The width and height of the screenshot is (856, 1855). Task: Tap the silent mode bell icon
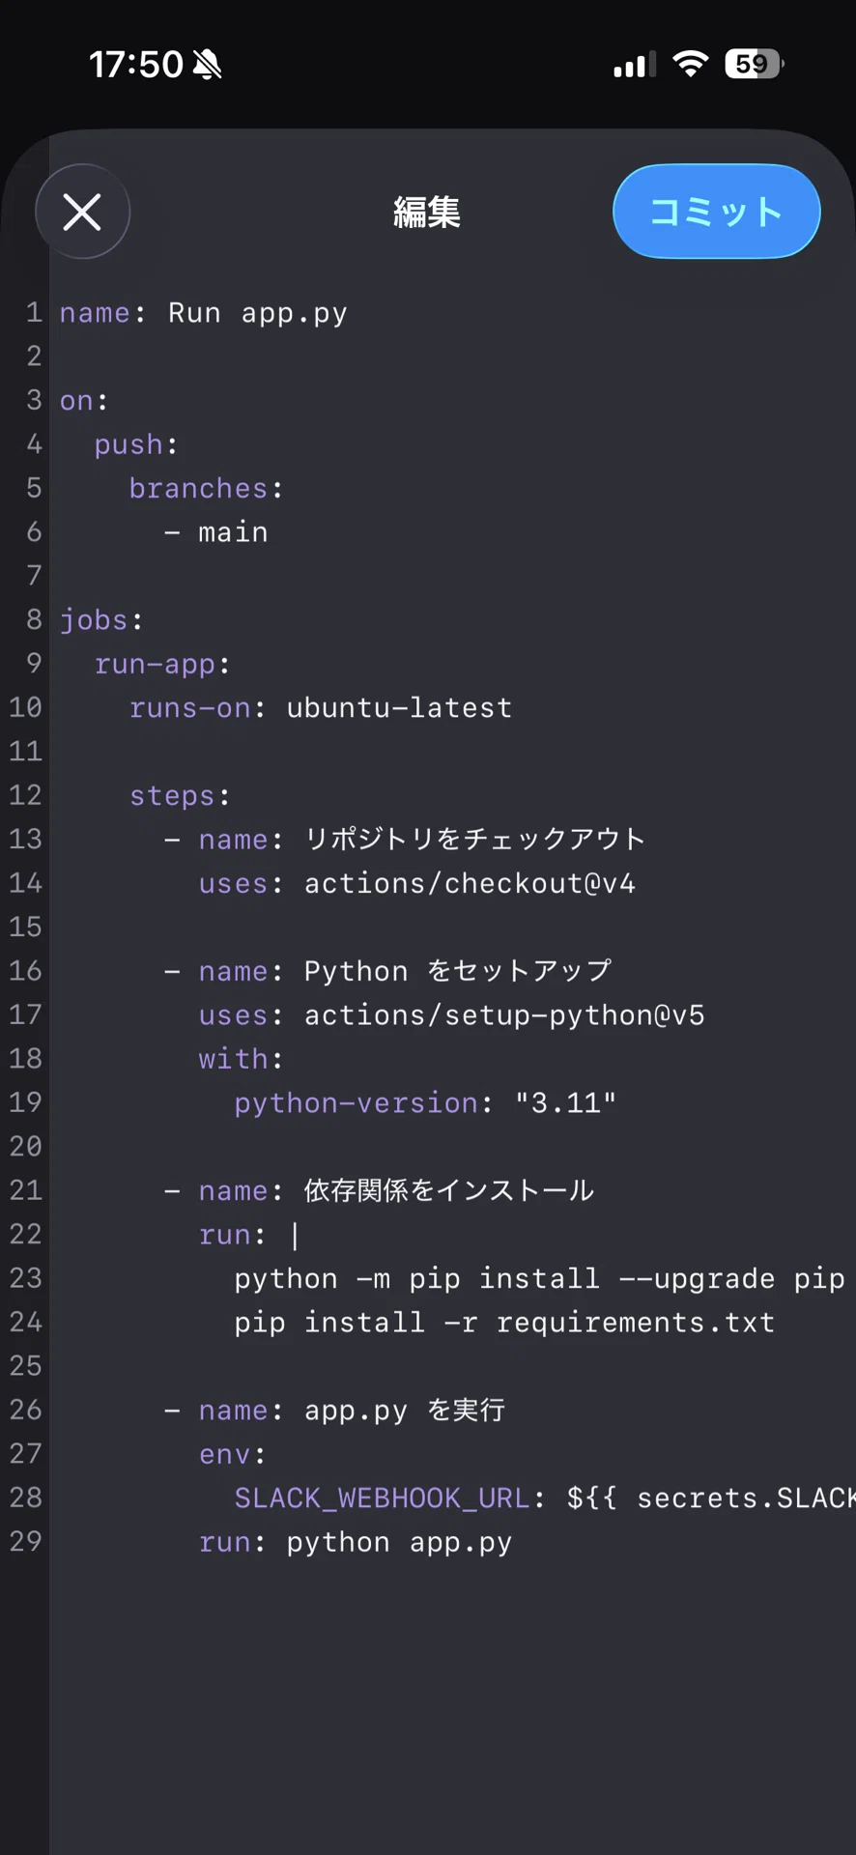(x=207, y=65)
